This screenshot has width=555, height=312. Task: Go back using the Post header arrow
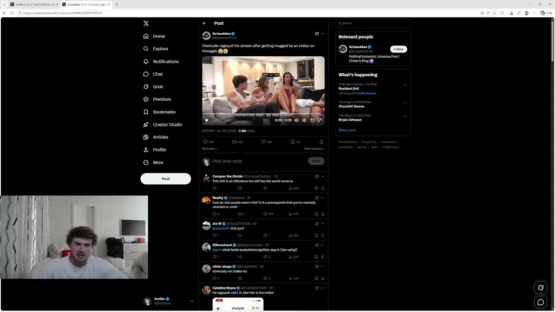coord(204,23)
